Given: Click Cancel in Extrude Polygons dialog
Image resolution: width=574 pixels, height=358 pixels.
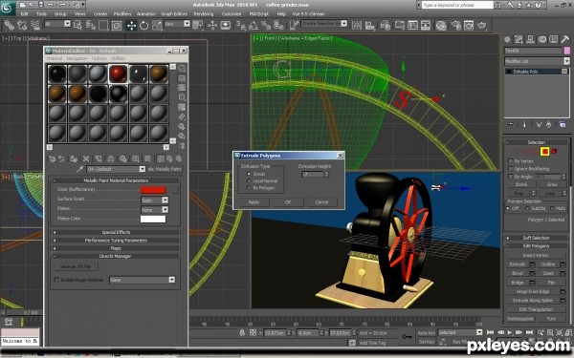Looking at the screenshot, I should point(321,202).
